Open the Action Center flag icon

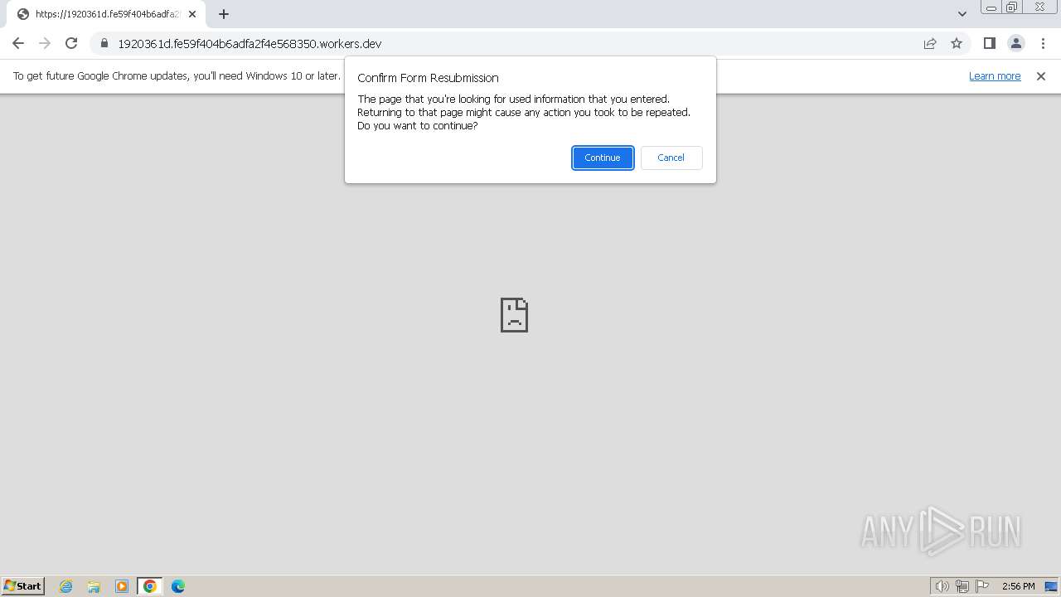tap(982, 586)
